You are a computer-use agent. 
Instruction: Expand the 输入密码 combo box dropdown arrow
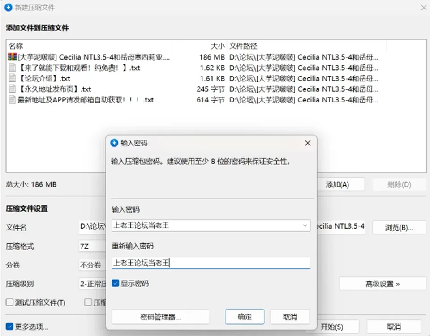point(305,225)
